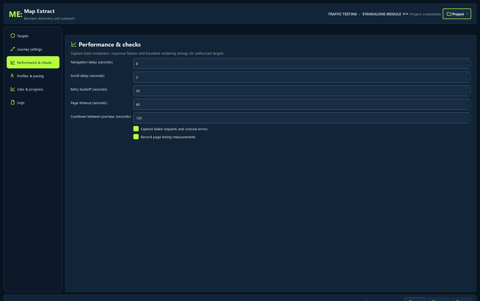Screen dimensions: 480x301
Task: Click the Map Extract title
Action: 39,11
